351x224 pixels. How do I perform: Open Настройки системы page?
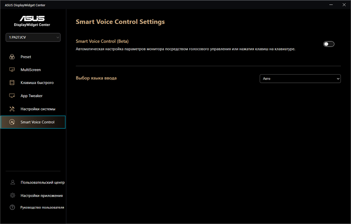pos(38,109)
